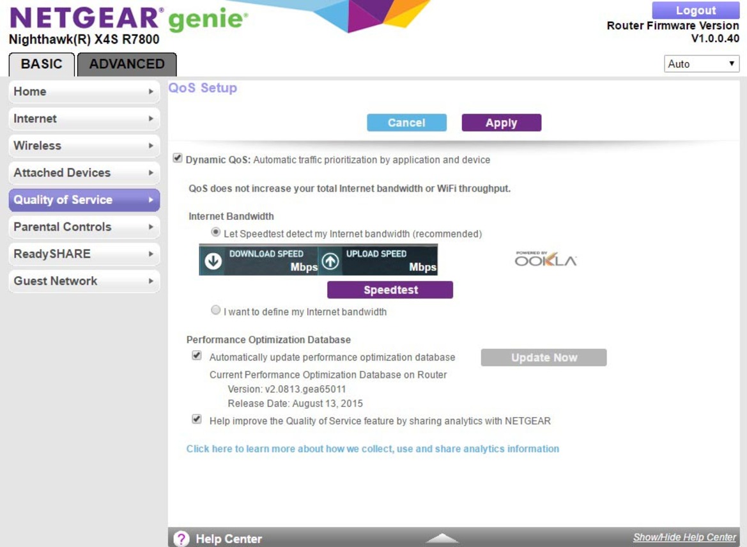This screenshot has width=747, height=547.
Task: Expand the Quality of Service arrow
Action: pos(151,199)
